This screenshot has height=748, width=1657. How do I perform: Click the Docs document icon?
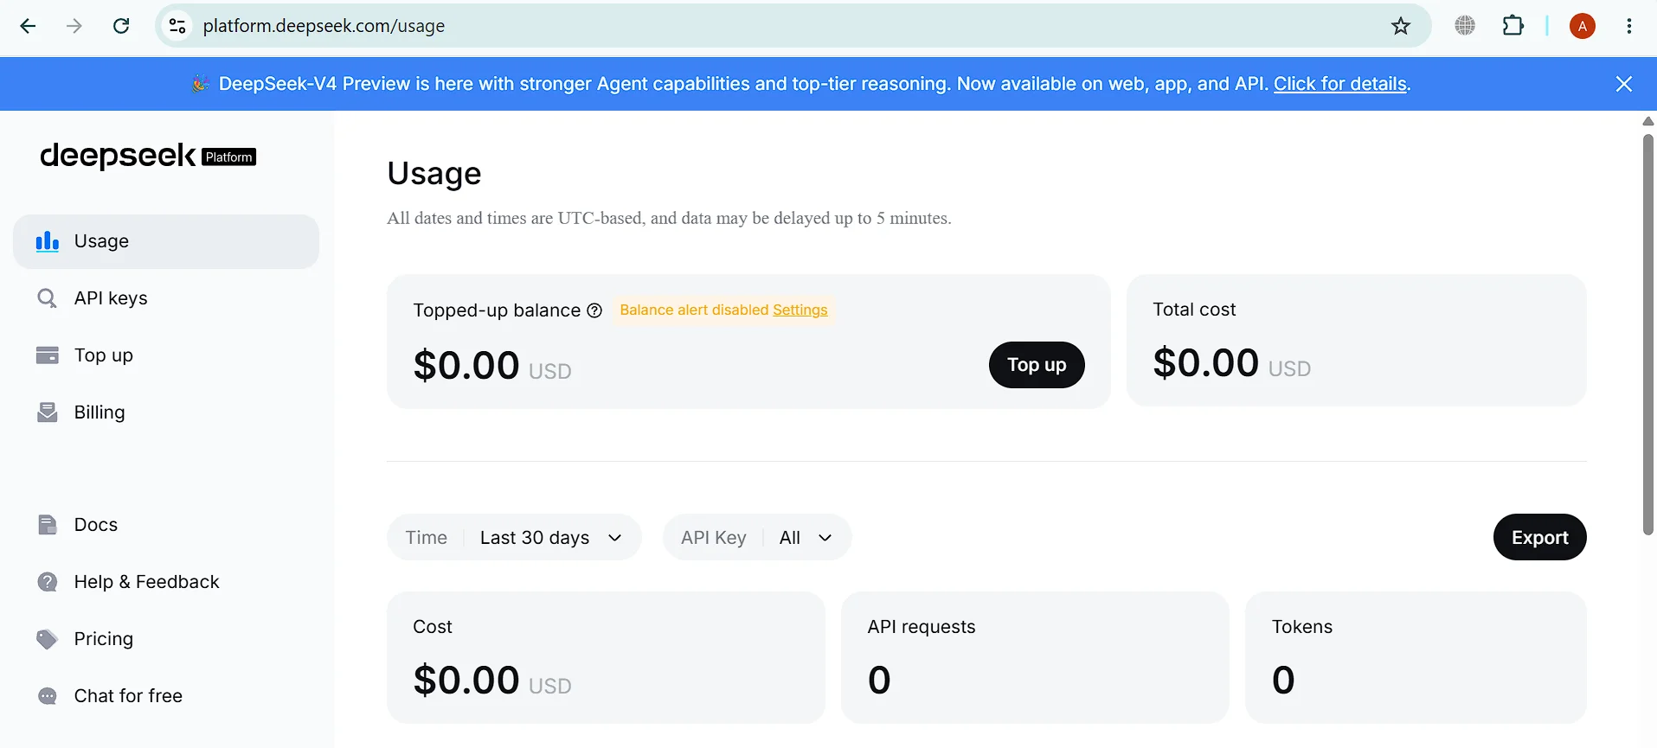pyautogui.click(x=48, y=525)
